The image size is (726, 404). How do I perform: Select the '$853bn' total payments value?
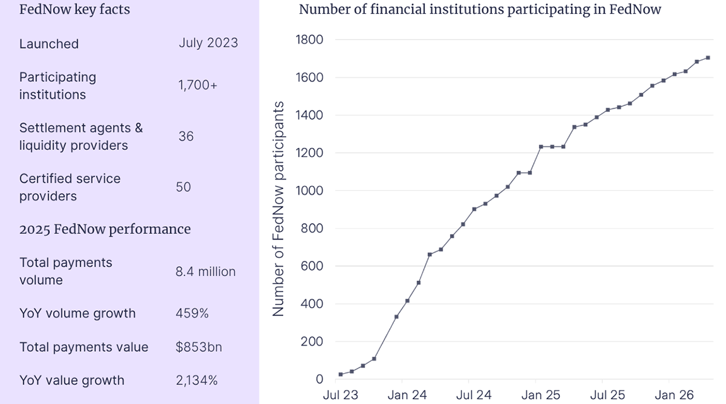[x=199, y=347]
